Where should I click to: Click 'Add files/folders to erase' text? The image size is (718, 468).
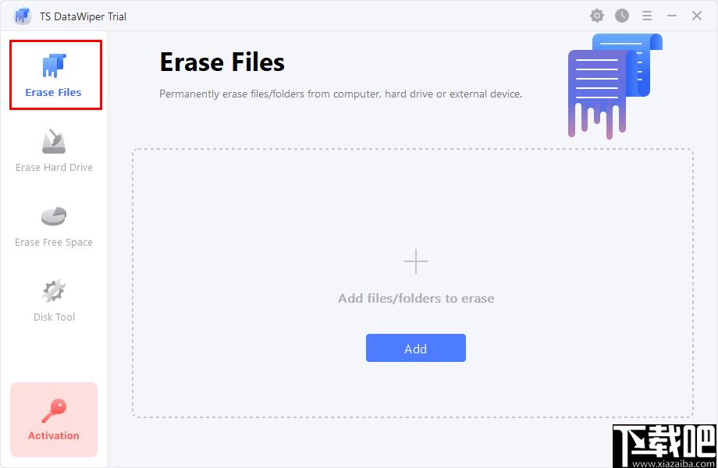tap(416, 298)
